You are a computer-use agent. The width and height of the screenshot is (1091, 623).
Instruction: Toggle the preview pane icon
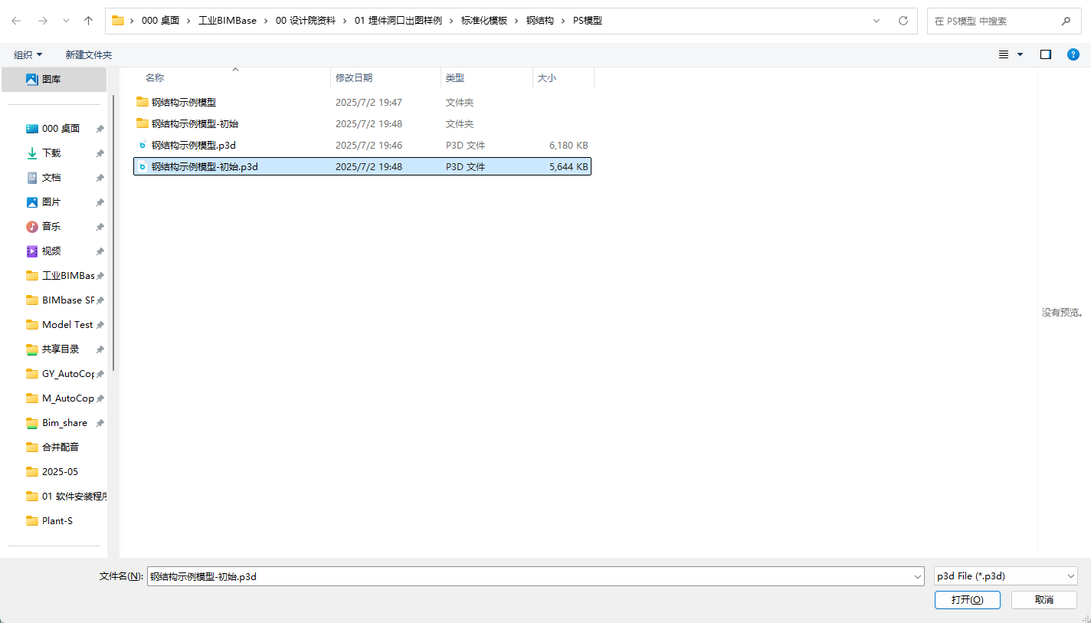(1046, 54)
